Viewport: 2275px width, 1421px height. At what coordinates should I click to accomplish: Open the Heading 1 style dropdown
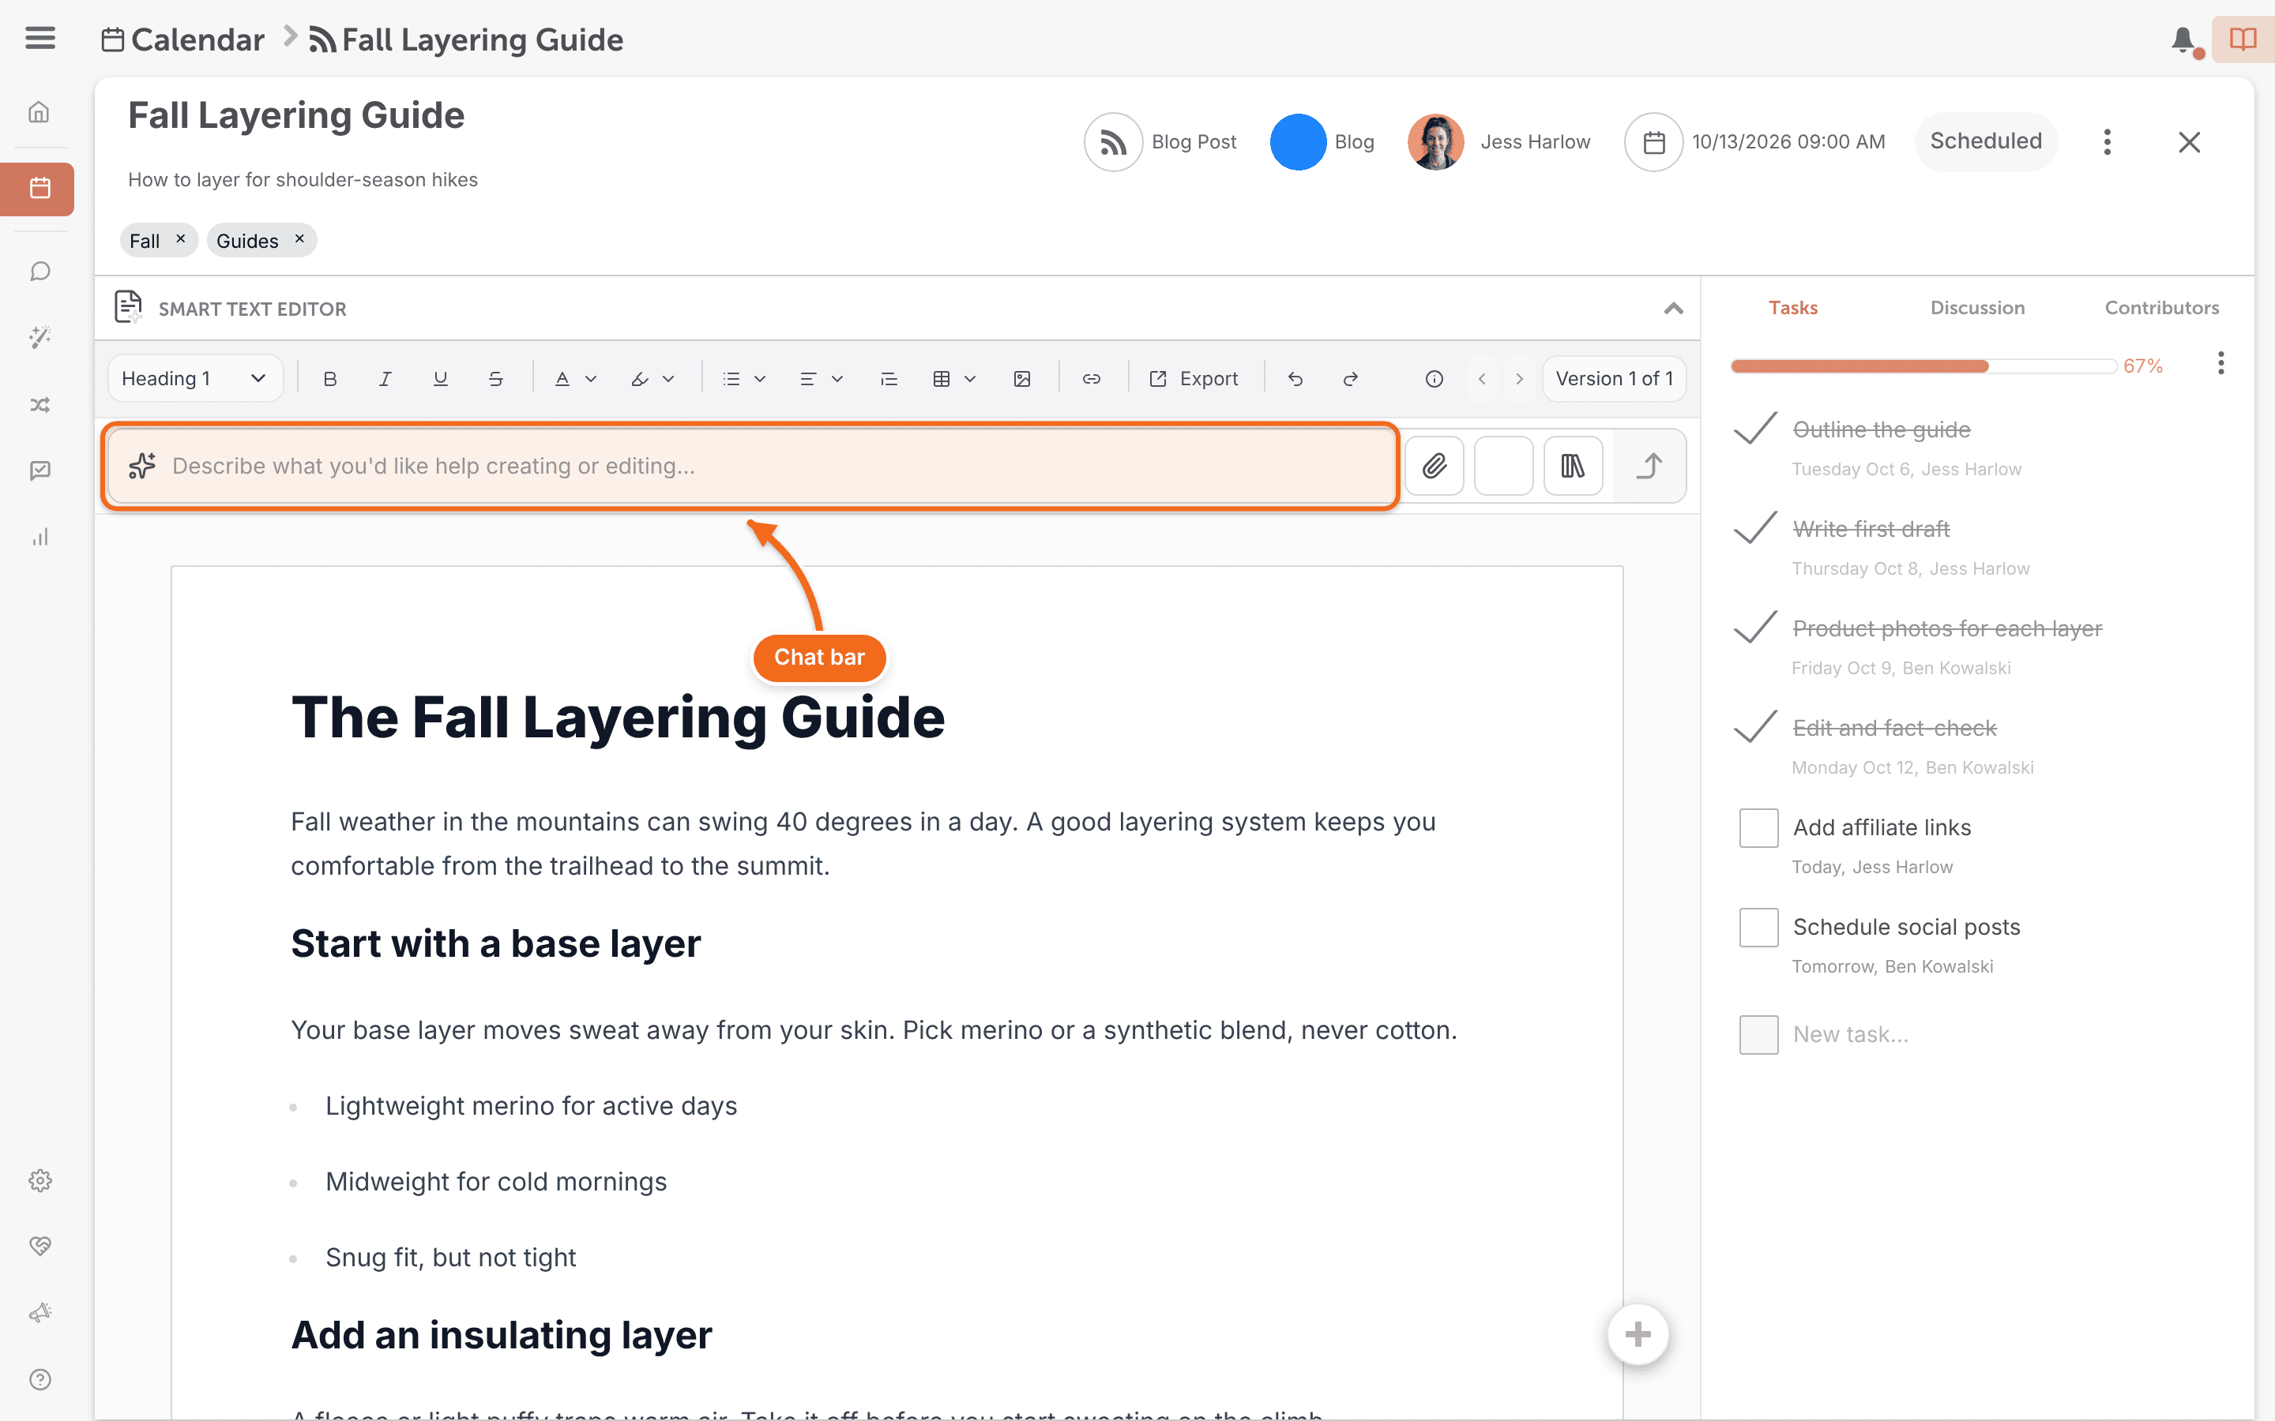[196, 379]
